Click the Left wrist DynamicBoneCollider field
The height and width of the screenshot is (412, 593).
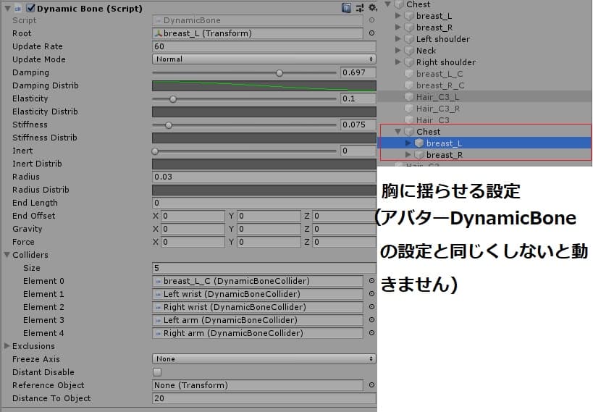tap(258, 294)
